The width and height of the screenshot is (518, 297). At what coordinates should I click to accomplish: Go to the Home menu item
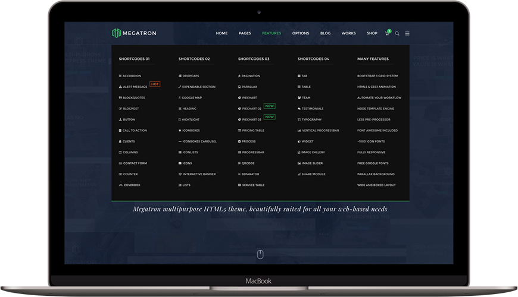pyautogui.click(x=221, y=33)
